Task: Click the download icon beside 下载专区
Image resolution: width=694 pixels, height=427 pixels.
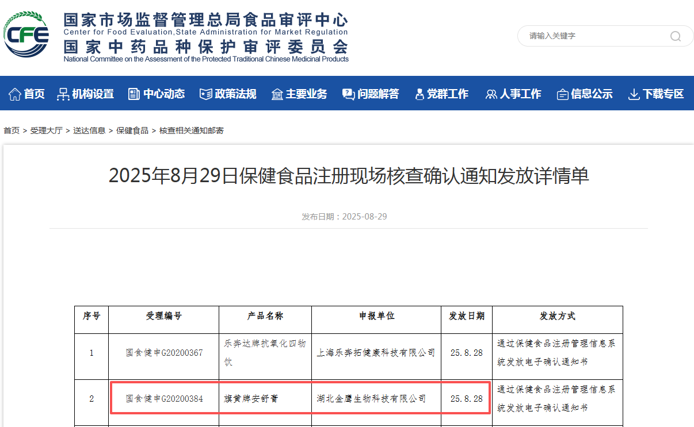Action: pos(634,94)
